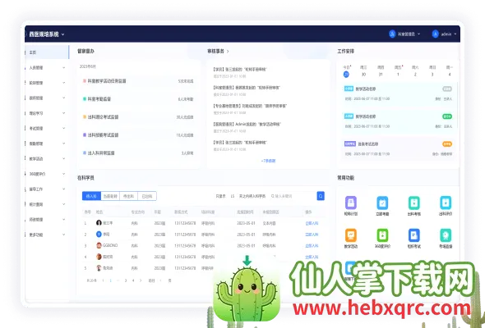Screen dimensions: 485x328
Task: Open the 出科技能考试监督 supervision row
Action: 138,134
